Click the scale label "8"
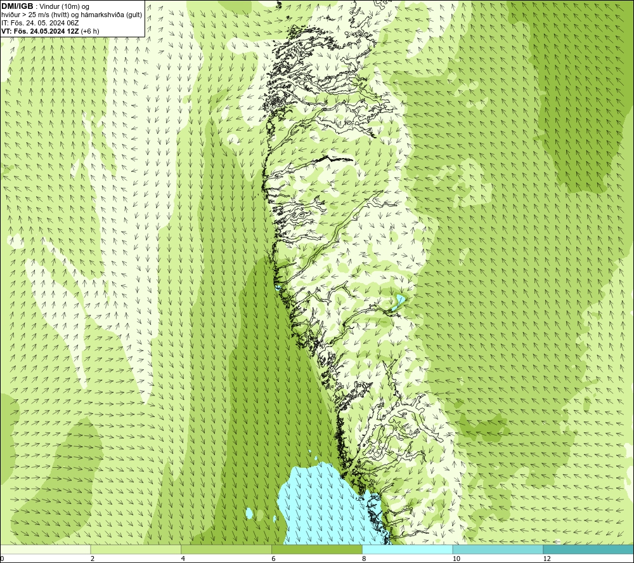The height and width of the screenshot is (563, 634). (365, 559)
